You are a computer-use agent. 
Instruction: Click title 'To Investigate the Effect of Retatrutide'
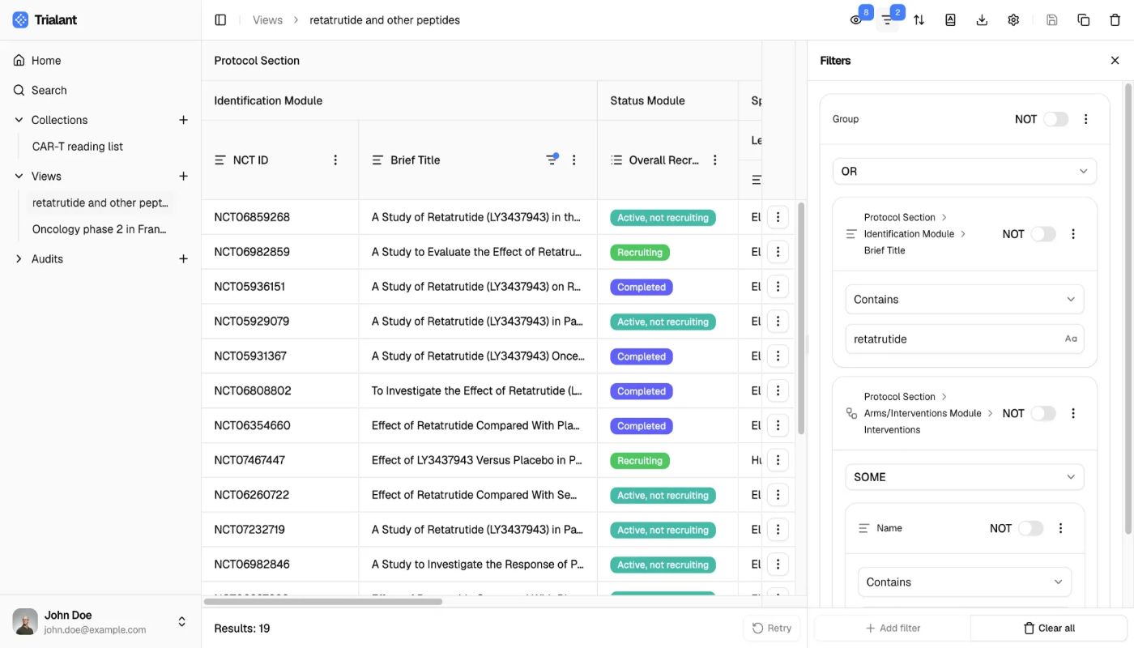(x=477, y=391)
